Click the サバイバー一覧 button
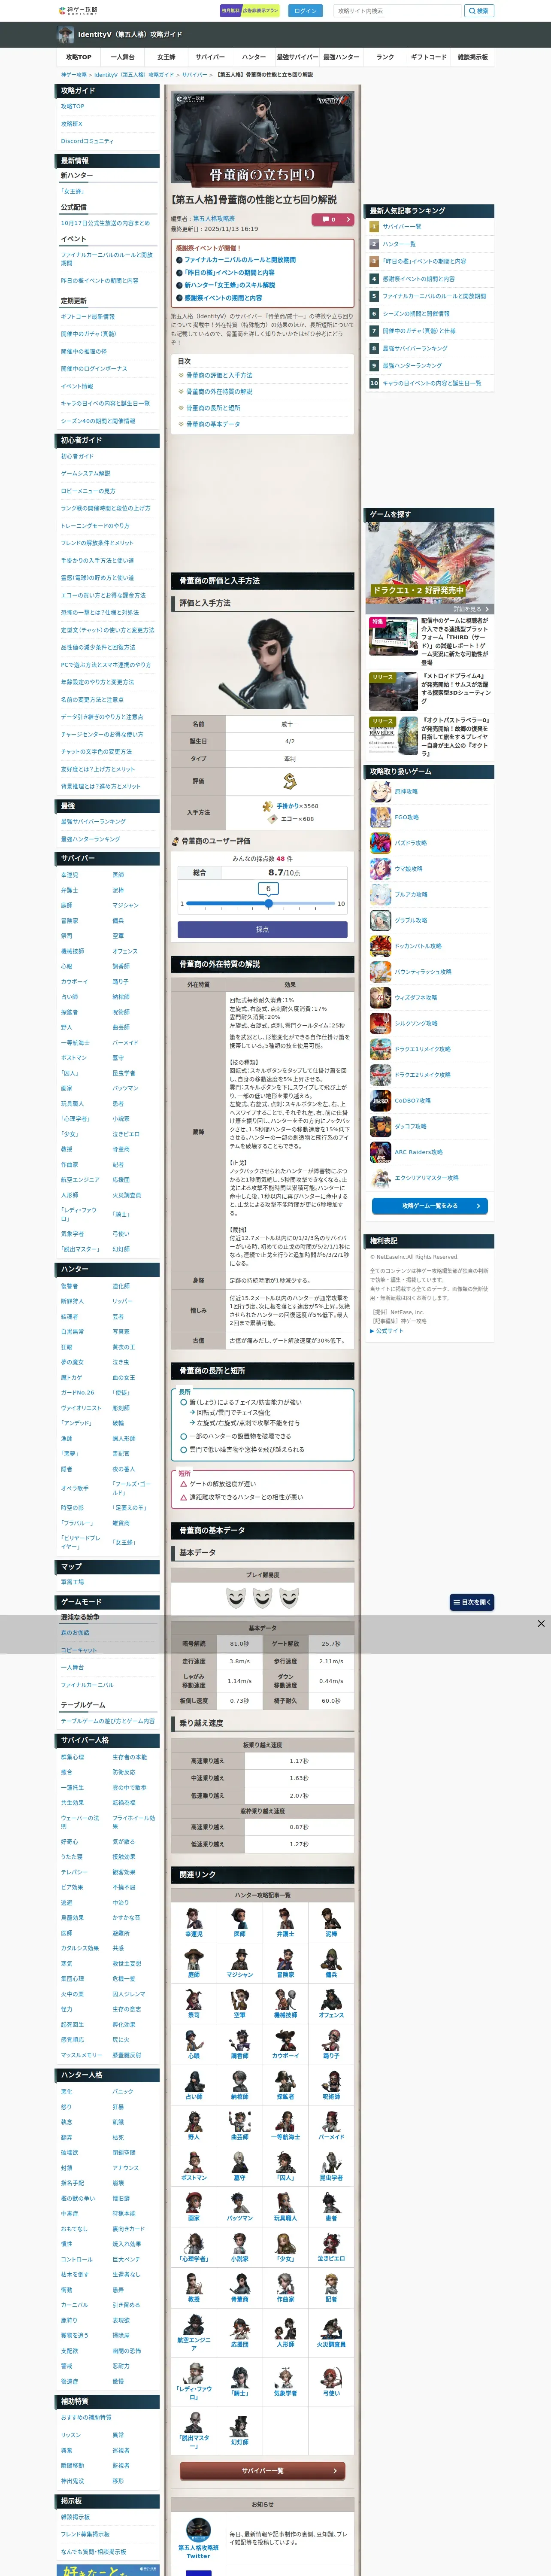The width and height of the screenshot is (551, 2576). 262,2471
